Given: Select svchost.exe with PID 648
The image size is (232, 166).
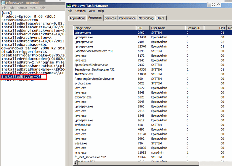Looking at the screenshot, I should click(153, 125).
